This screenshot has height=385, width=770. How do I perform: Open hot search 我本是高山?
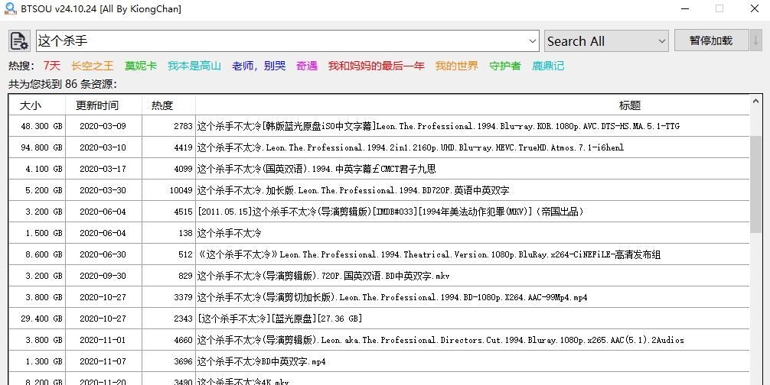pos(194,66)
